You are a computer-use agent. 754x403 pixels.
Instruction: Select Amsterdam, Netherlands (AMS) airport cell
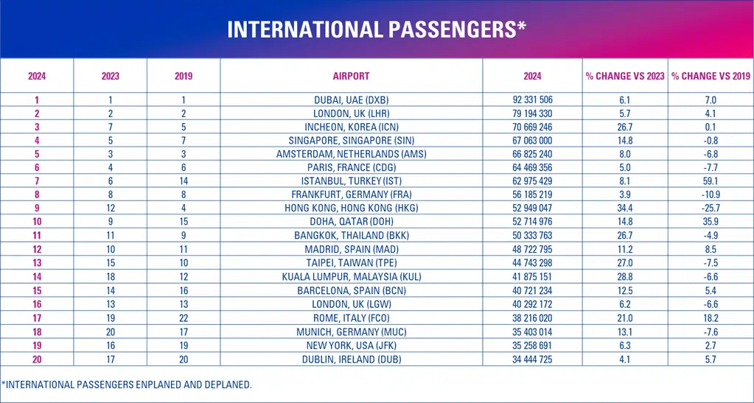pos(351,154)
